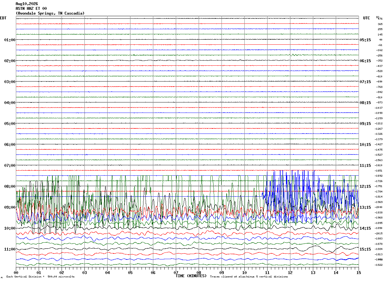
Task: Click DC offset value "-1726"
Action: 379,181
